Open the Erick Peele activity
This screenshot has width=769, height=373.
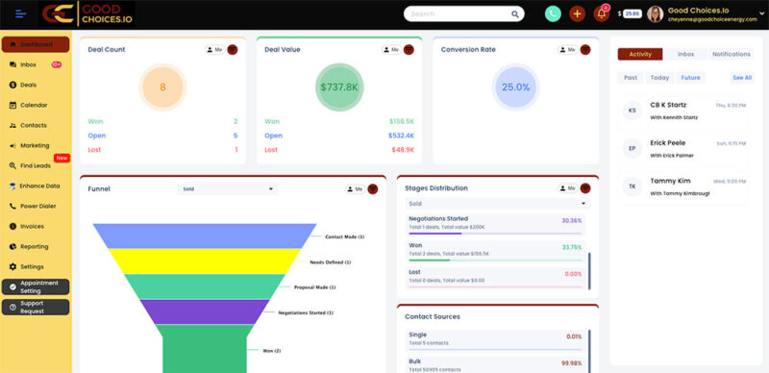[684, 149]
